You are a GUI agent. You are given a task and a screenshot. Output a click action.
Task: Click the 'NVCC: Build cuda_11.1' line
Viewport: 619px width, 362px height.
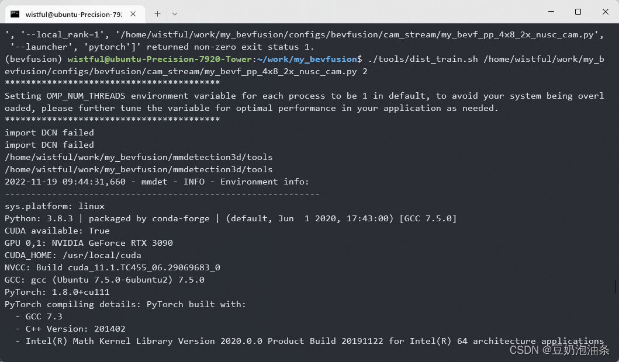[112, 267]
